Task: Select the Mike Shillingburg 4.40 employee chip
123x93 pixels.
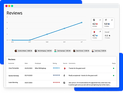Action: (x=43, y=51)
